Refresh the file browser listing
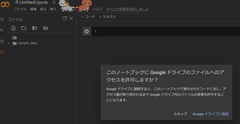This screenshot has height=124, width=240. click(x=24, y=28)
